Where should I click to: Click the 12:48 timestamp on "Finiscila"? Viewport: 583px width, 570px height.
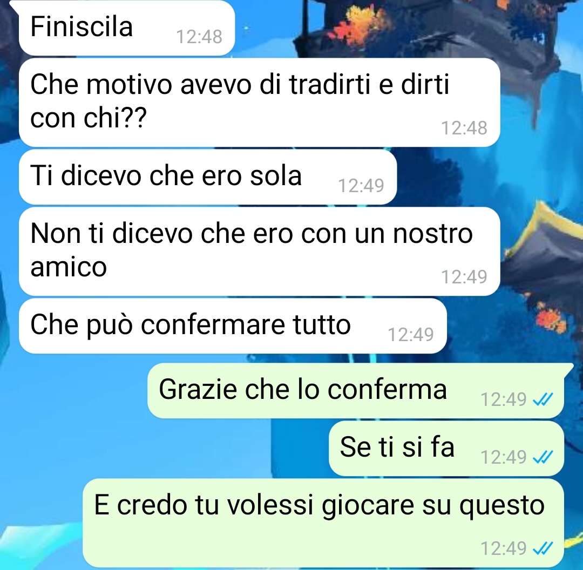point(199,37)
